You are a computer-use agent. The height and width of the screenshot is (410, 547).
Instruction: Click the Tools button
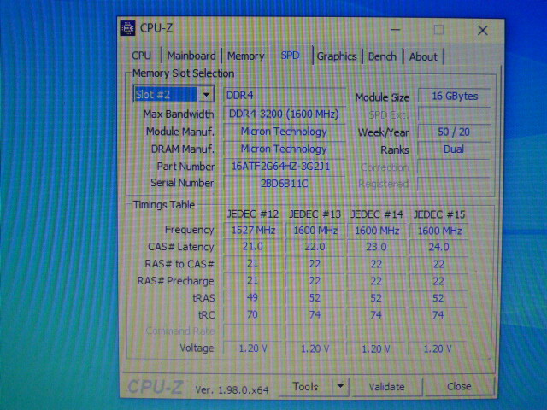[x=306, y=386]
